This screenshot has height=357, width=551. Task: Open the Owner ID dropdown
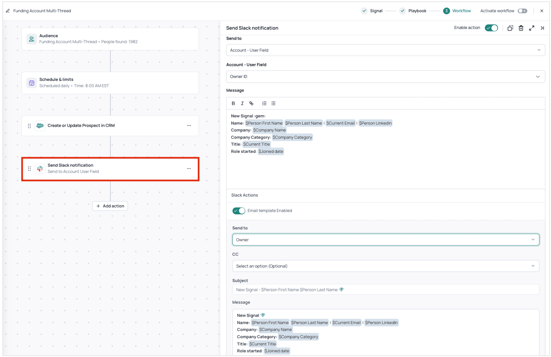click(385, 76)
